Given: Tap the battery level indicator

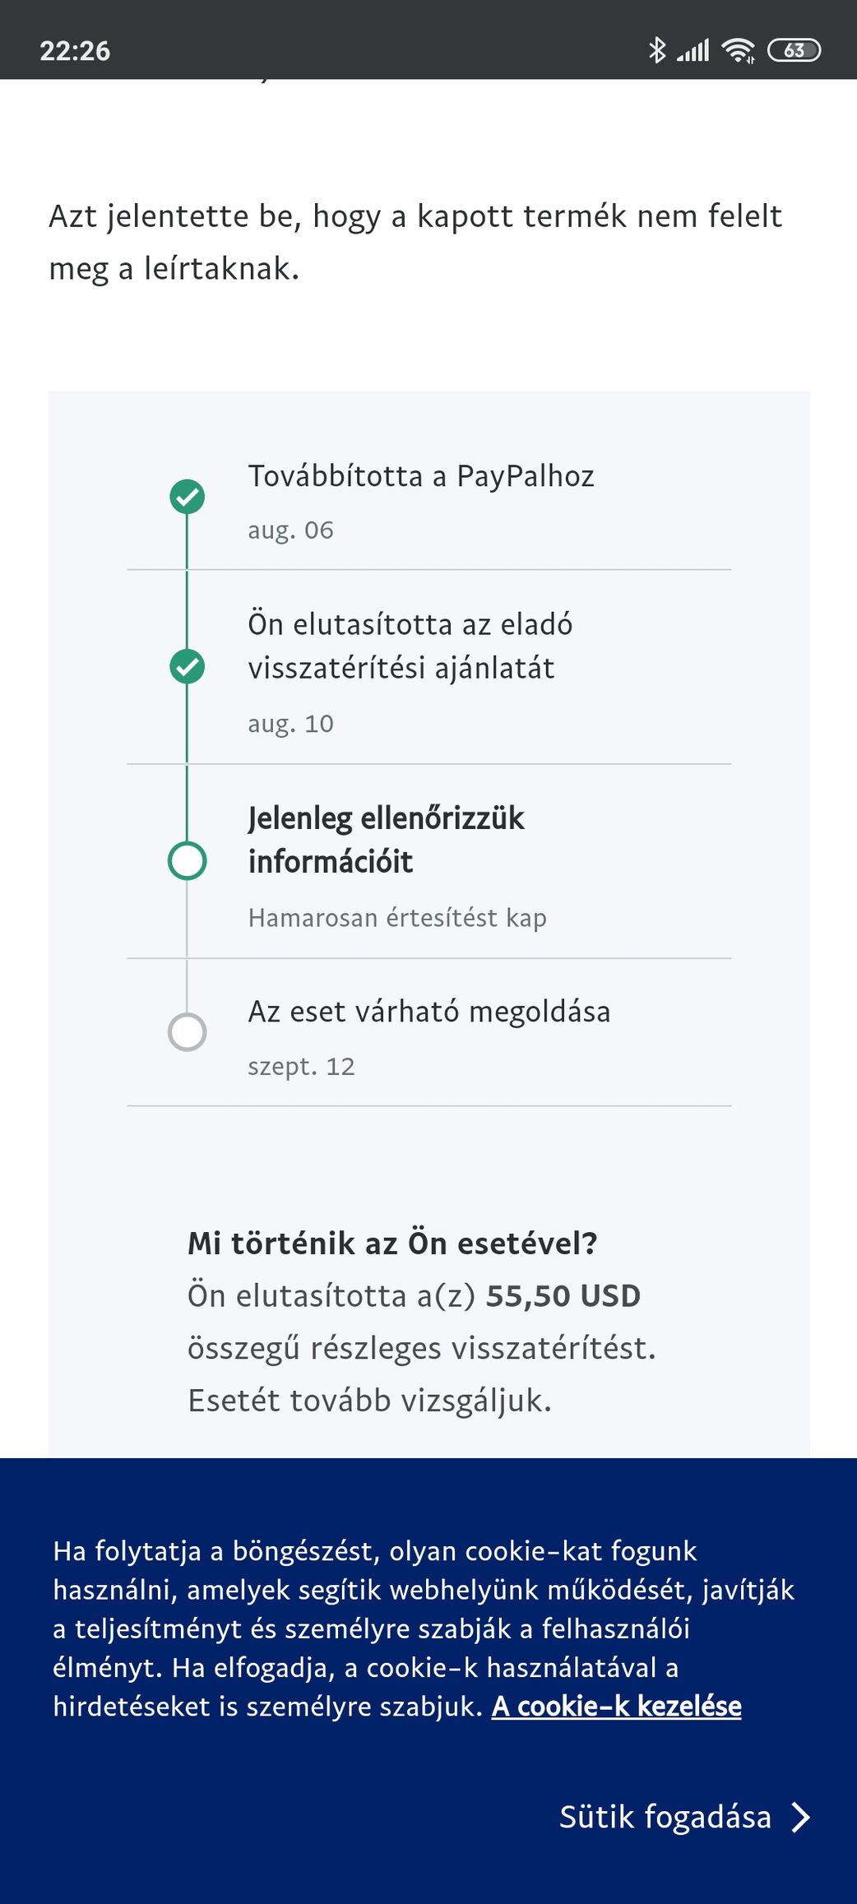Looking at the screenshot, I should coord(794,50).
